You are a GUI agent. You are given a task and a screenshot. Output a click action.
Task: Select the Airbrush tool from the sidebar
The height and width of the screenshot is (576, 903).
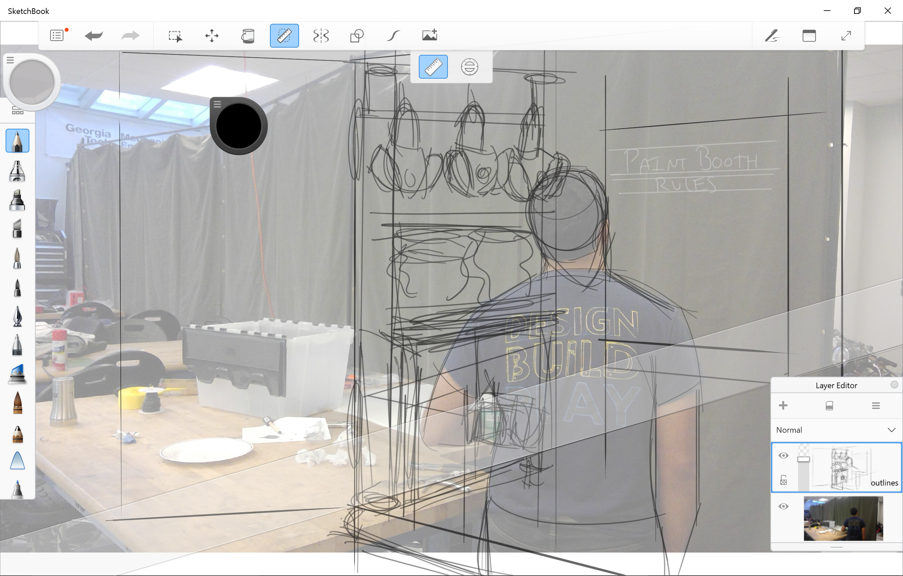[17, 171]
